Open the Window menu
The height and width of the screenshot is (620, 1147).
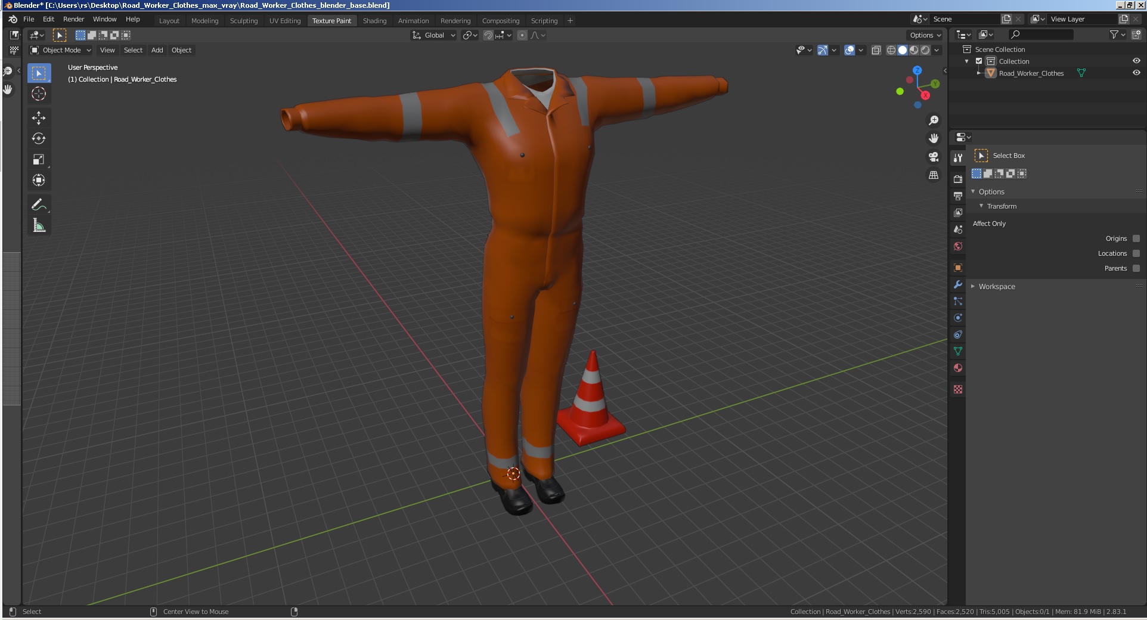point(105,19)
